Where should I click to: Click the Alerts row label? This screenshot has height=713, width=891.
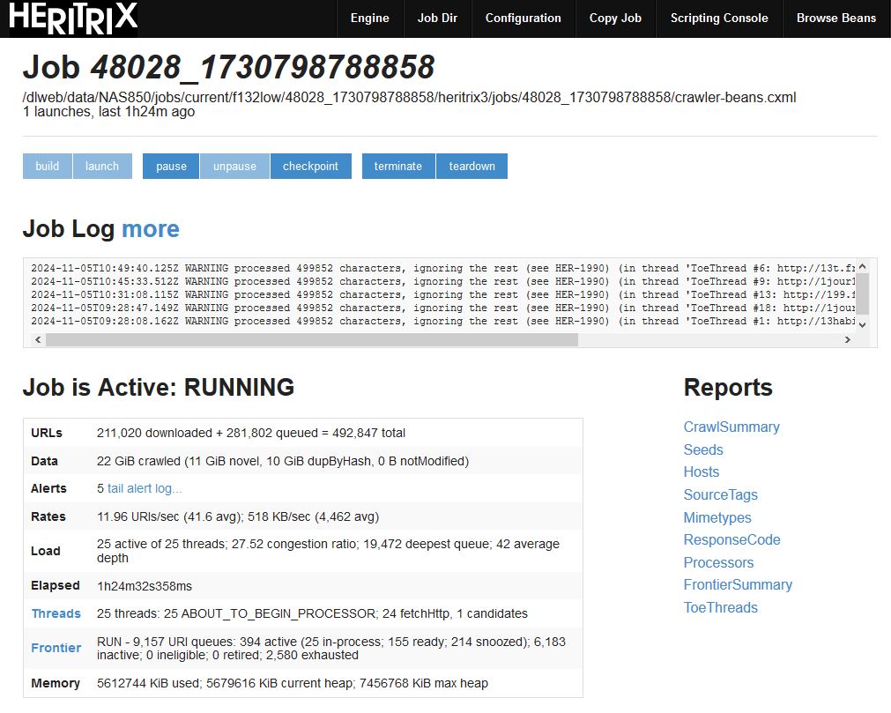pyautogui.click(x=48, y=488)
